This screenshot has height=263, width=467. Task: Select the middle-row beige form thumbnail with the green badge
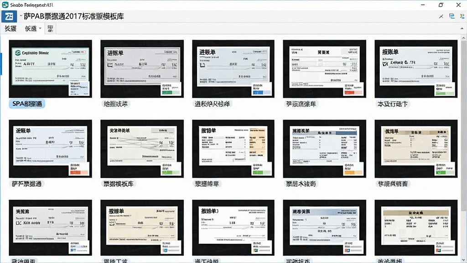coord(416,149)
